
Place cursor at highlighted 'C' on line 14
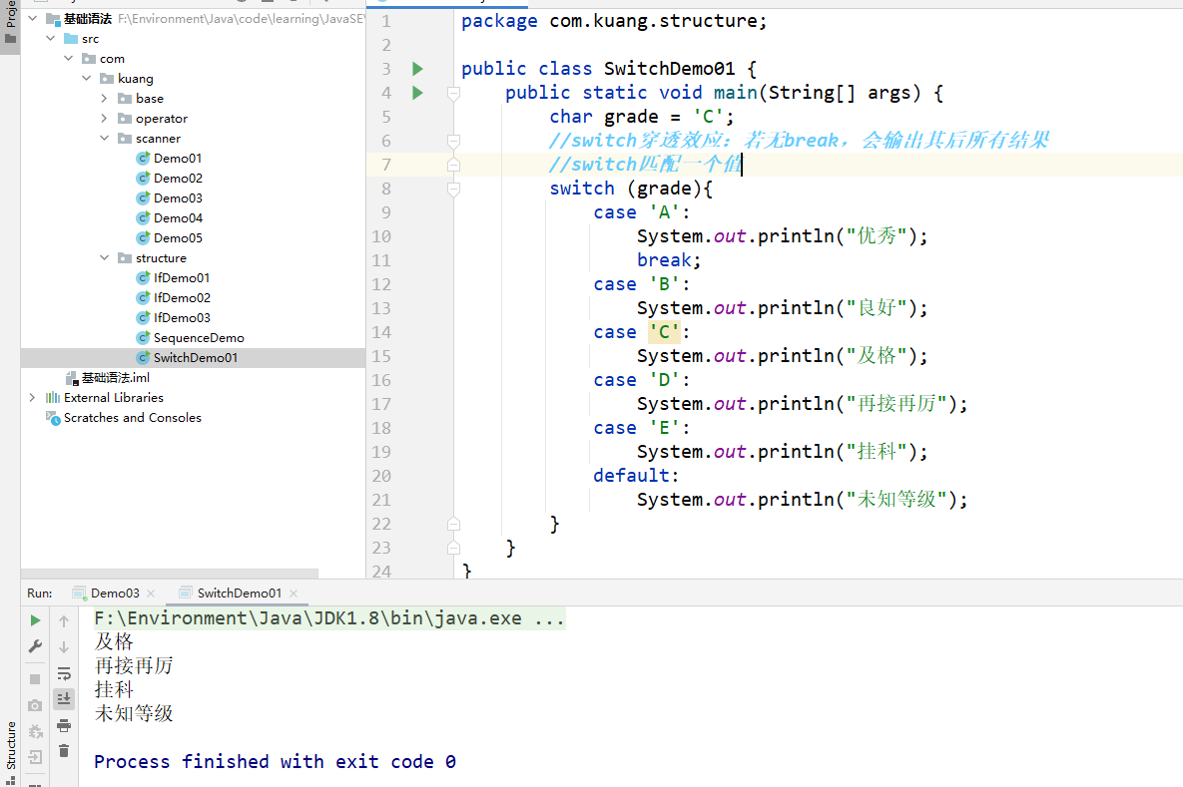pos(665,332)
